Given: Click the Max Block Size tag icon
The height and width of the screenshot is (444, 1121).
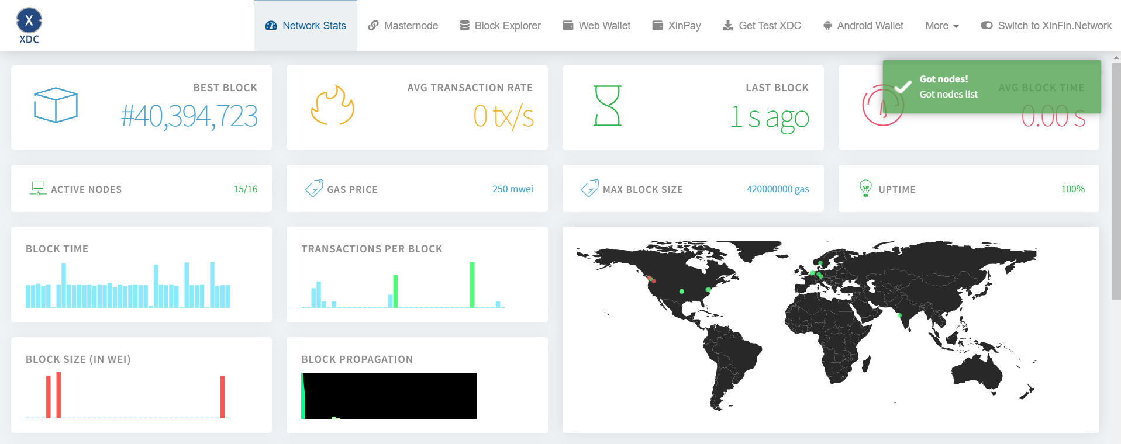Looking at the screenshot, I should coord(589,188).
